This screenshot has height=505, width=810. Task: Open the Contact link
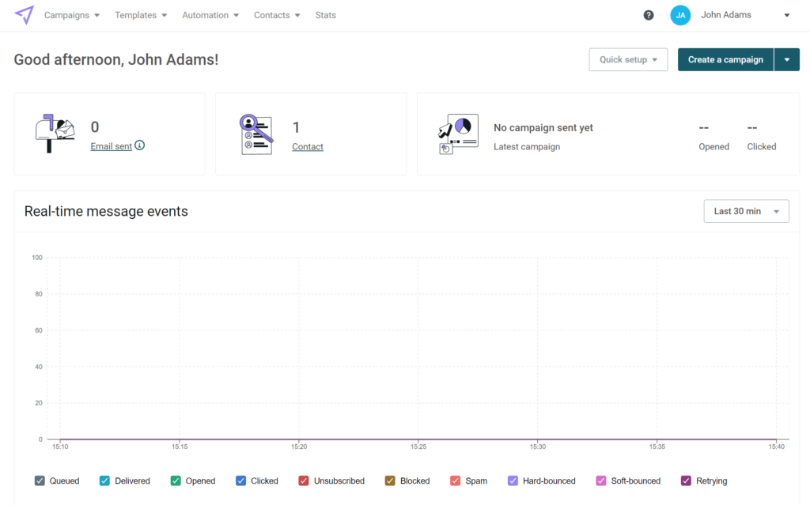click(307, 146)
